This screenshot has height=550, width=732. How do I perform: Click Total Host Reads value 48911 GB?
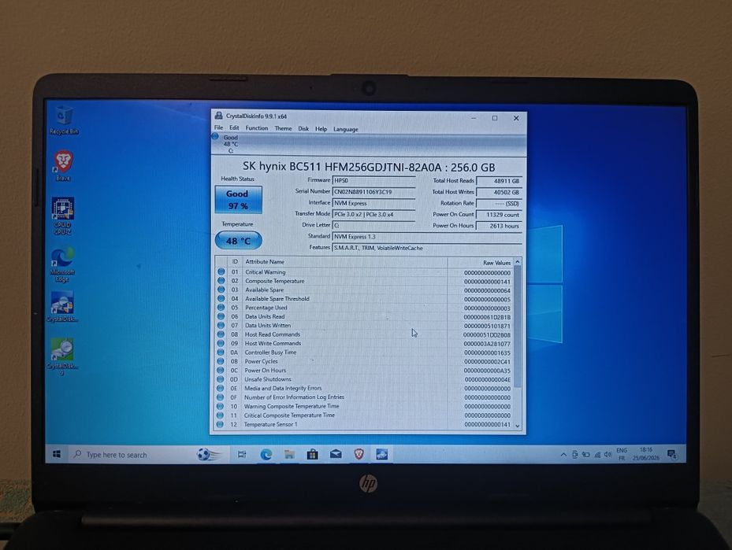click(499, 181)
